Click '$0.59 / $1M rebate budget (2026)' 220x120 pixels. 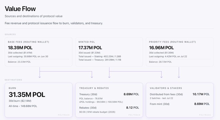97,112
